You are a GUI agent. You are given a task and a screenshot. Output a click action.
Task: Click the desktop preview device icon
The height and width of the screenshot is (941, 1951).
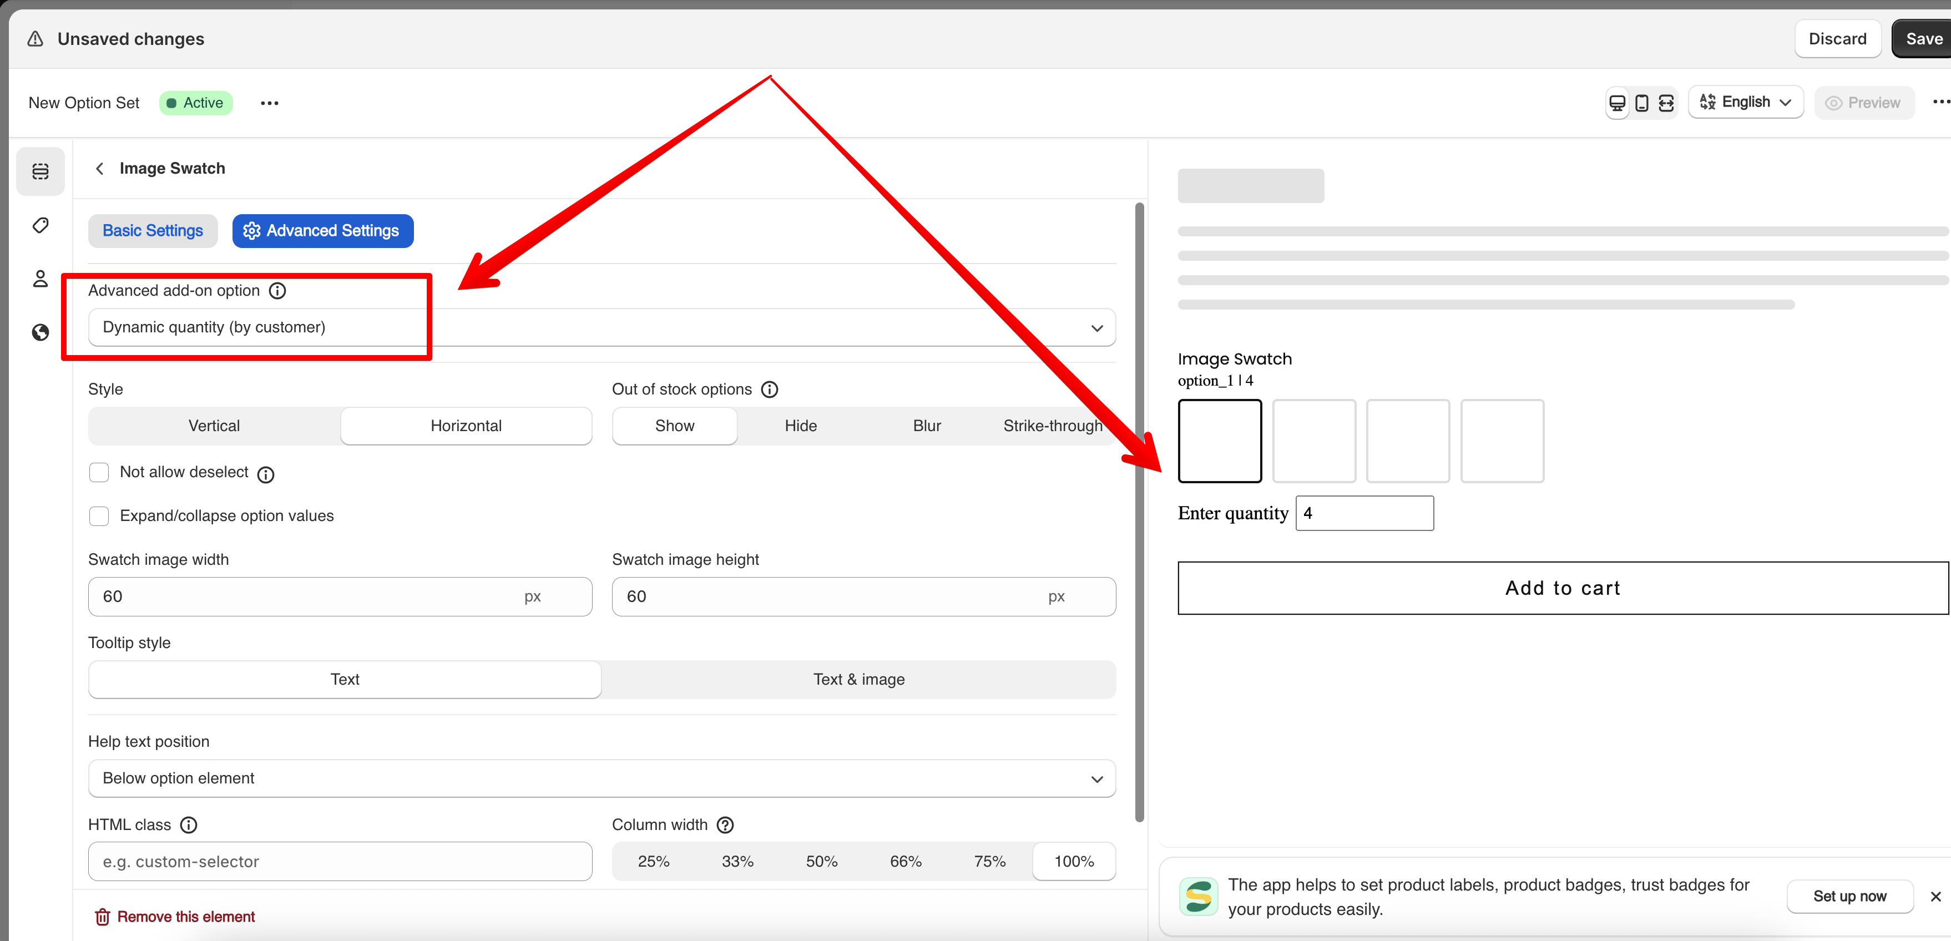[x=1617, y=103]
